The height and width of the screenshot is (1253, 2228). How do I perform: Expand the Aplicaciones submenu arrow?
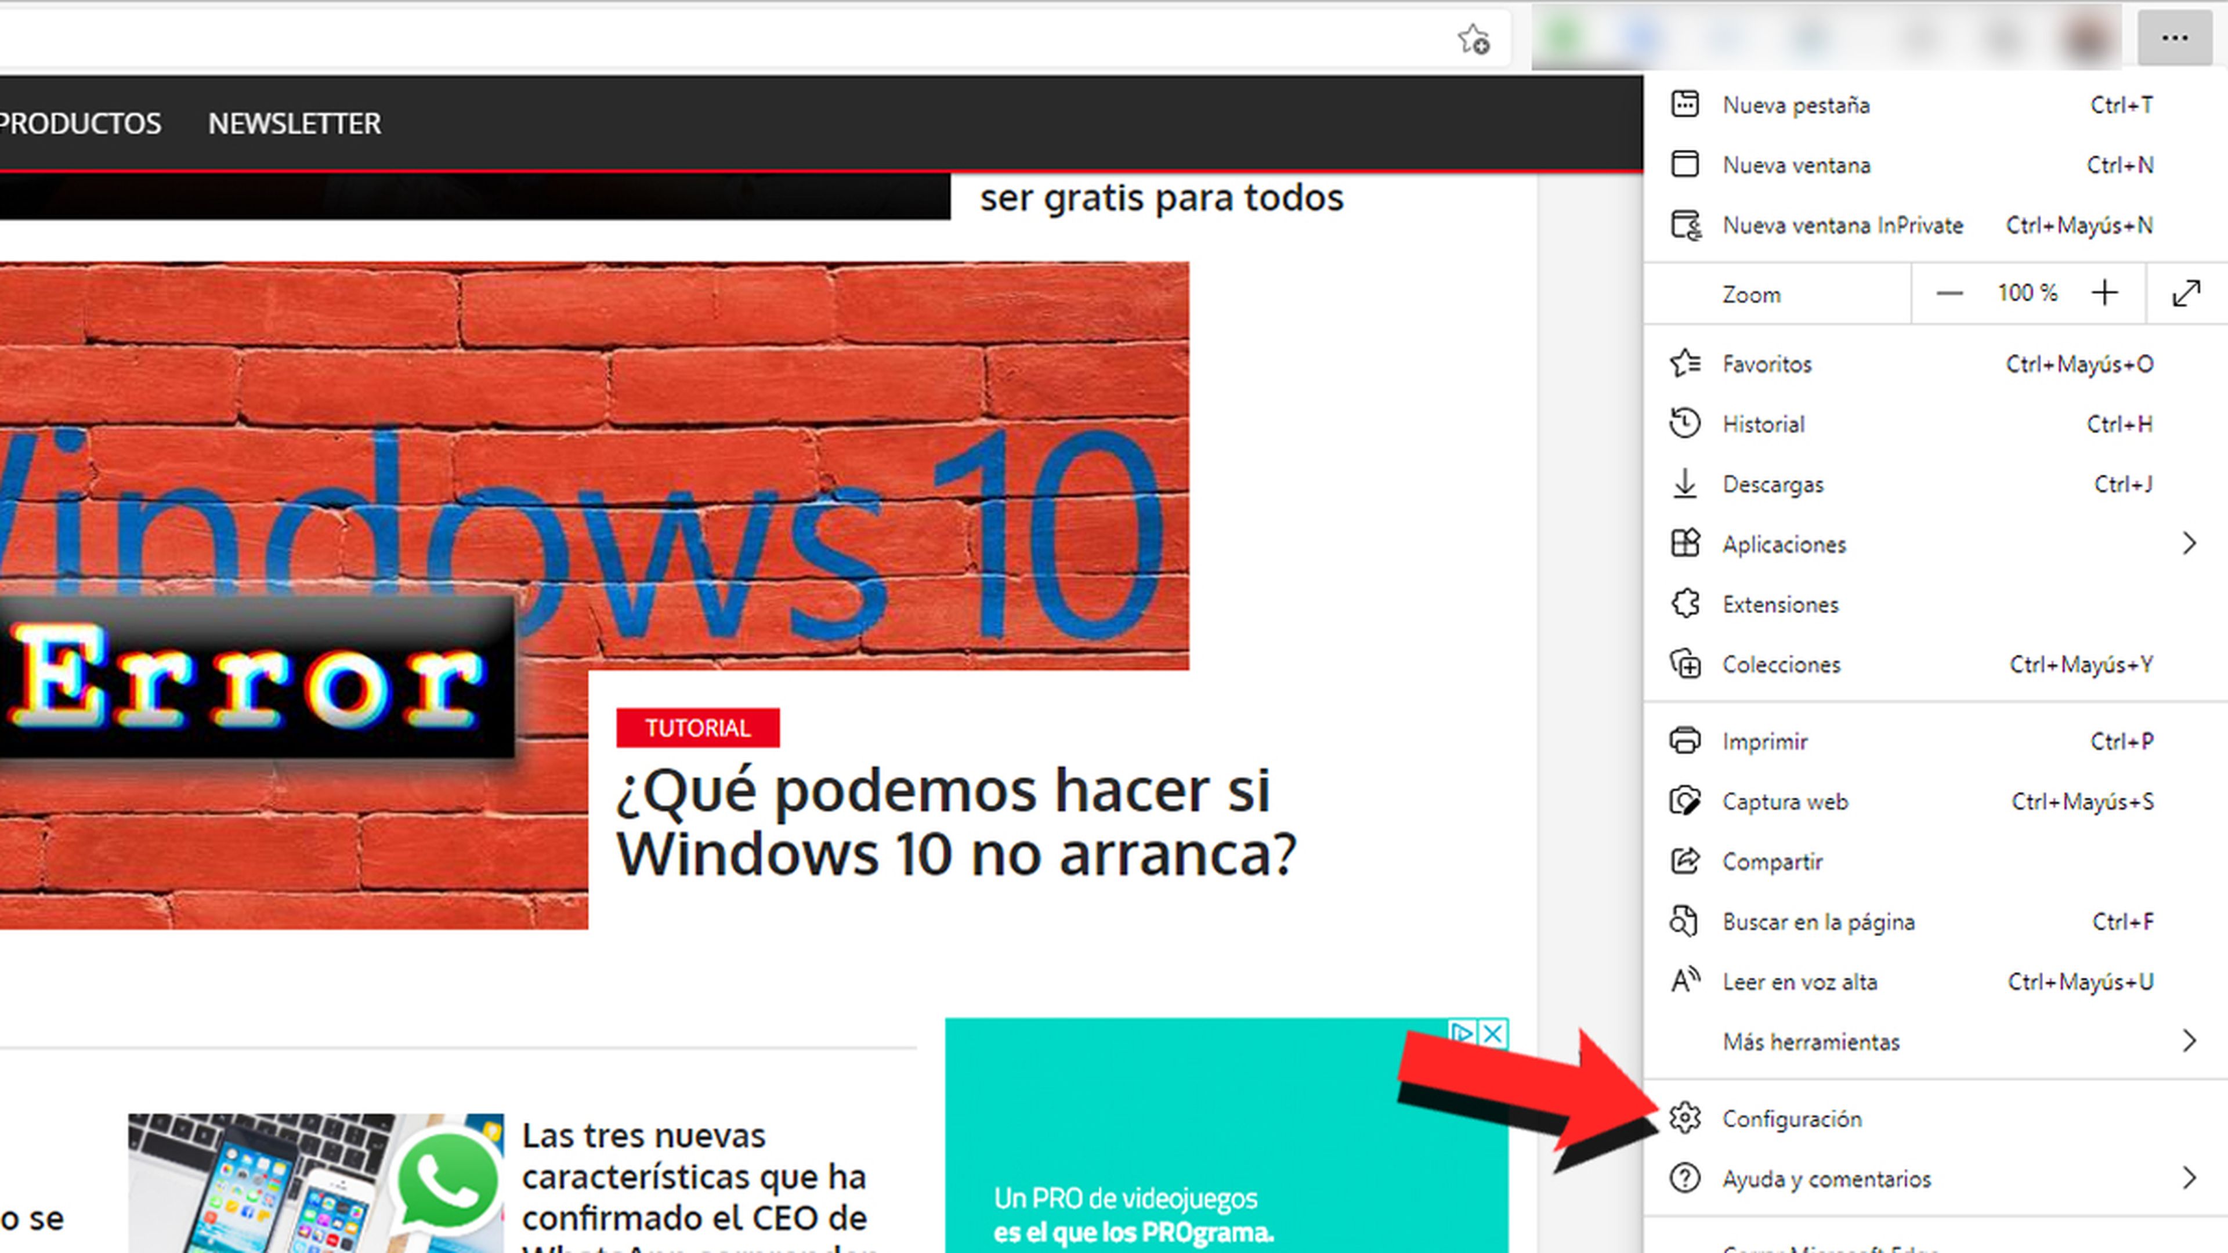tap(2189, 544)
